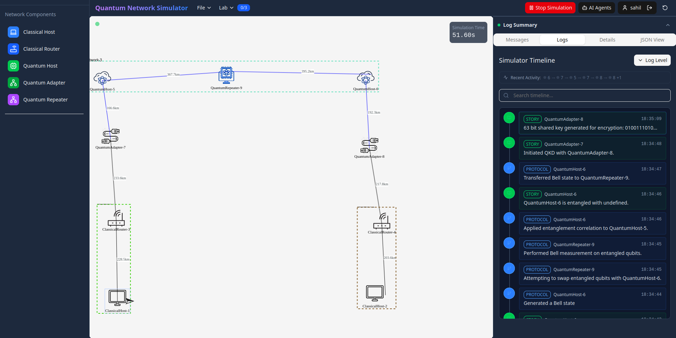The width and height of the screenshot is (676, 338).
Task: Choose the Quantum Adapter component icon
Action: click(13, 83)
